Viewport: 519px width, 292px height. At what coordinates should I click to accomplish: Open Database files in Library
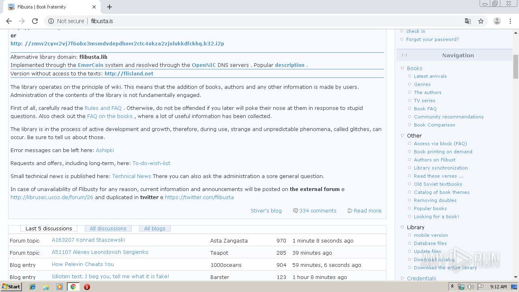(430, 243)
